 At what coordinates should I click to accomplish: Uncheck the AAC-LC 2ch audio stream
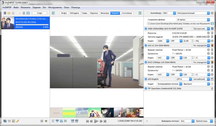pos(146,45)
